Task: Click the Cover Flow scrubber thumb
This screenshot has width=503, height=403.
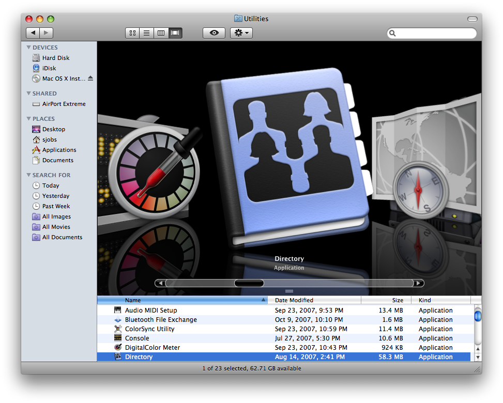Action: (x=249, y=283)
